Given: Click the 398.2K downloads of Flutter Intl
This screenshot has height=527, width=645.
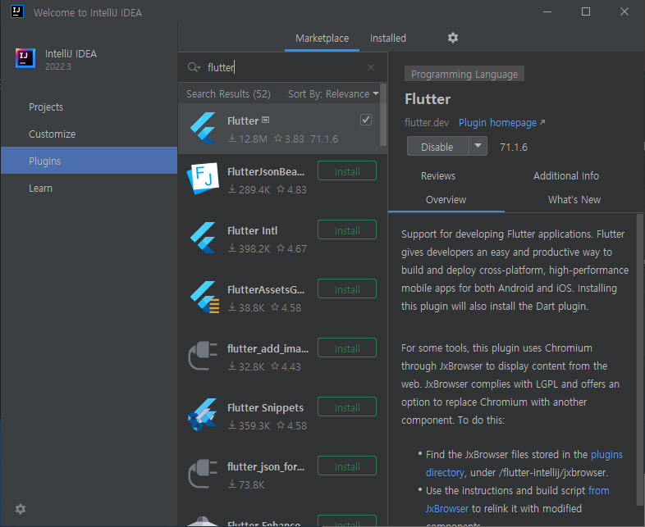Looking at the screenshot, I should click(x=249, y=248).
